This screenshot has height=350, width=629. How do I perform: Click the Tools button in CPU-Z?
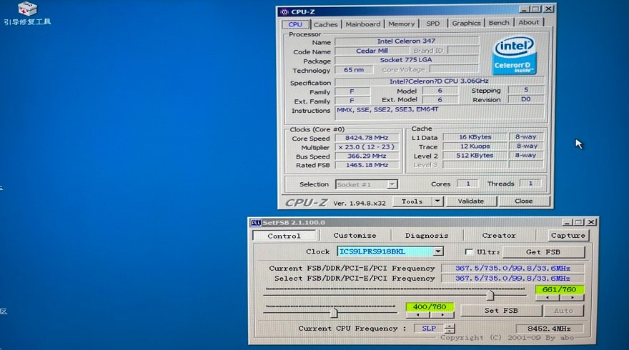coord(412,201)
